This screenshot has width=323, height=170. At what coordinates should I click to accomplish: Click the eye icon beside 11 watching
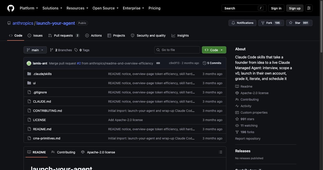point(237,126)
